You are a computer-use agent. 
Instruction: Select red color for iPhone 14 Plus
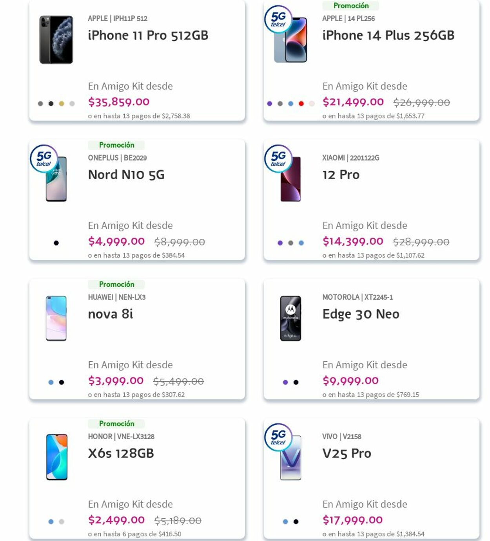301,104
